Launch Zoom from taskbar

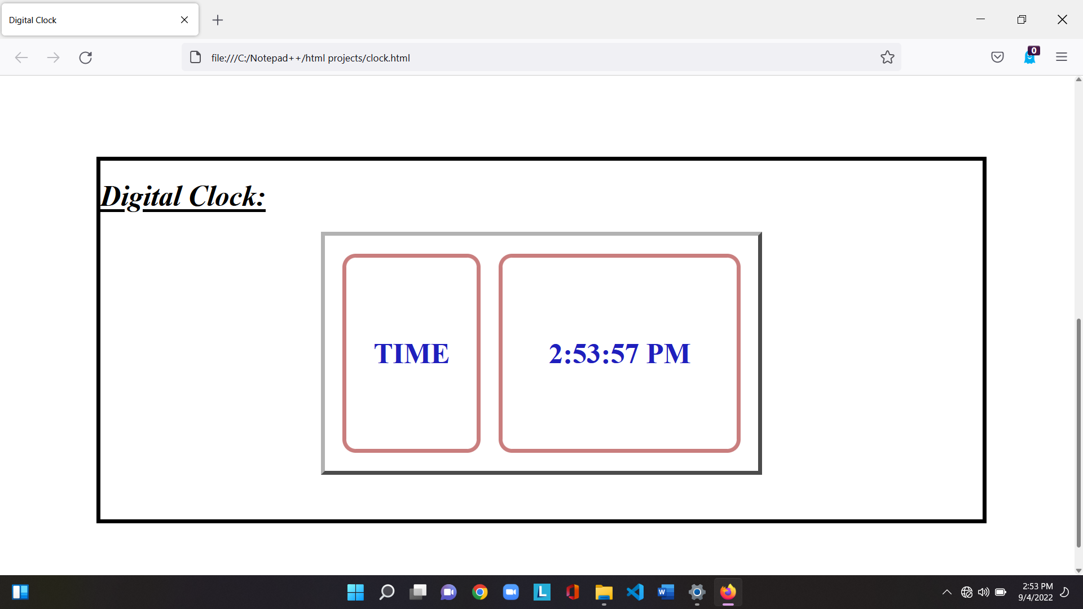pos(511,592)
